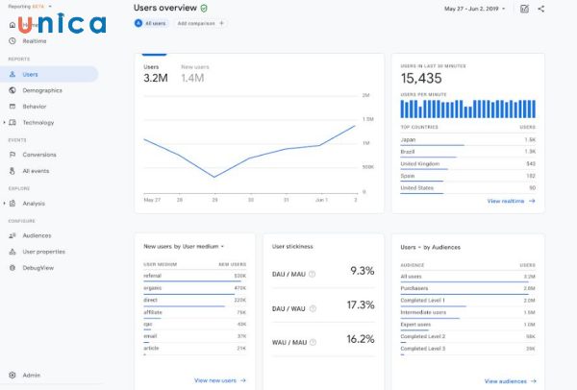Follow the View realtime link
This screenshot has width=577, height=390.
pos(511,201)
